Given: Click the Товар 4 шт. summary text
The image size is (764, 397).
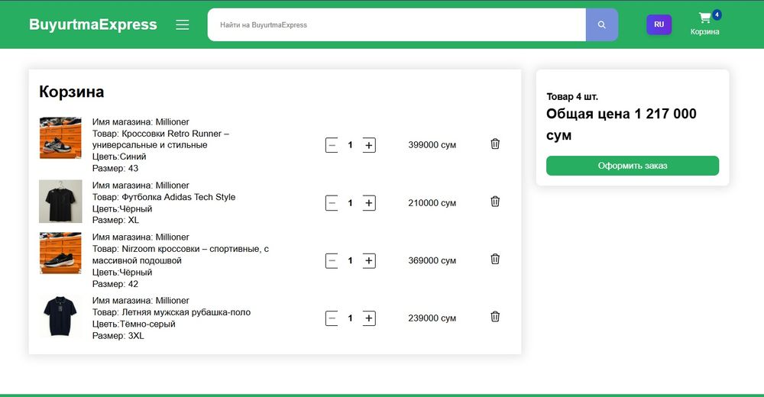Looking at the screenshot, I should (572, 96).
